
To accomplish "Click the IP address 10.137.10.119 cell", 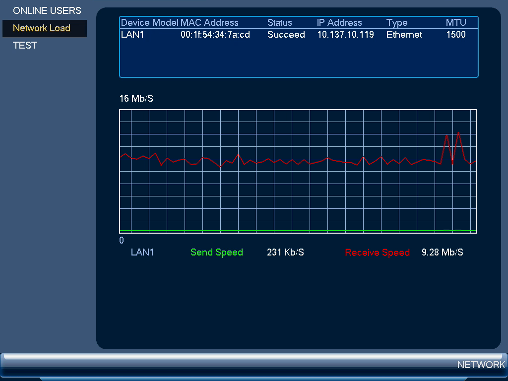I will pyautogui.click(x=345, y=35).
